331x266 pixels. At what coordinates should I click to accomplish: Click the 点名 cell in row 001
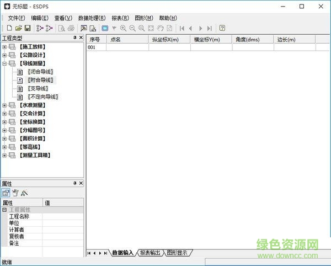127,47
